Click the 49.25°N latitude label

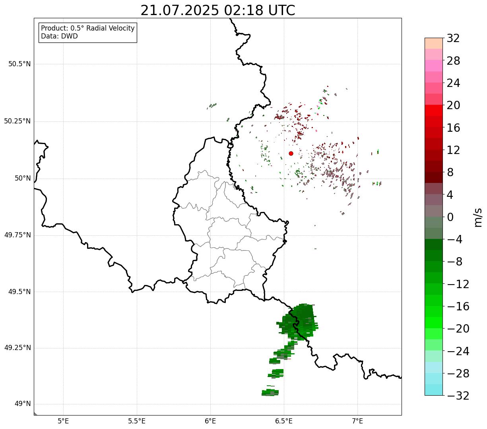point(17,348)
